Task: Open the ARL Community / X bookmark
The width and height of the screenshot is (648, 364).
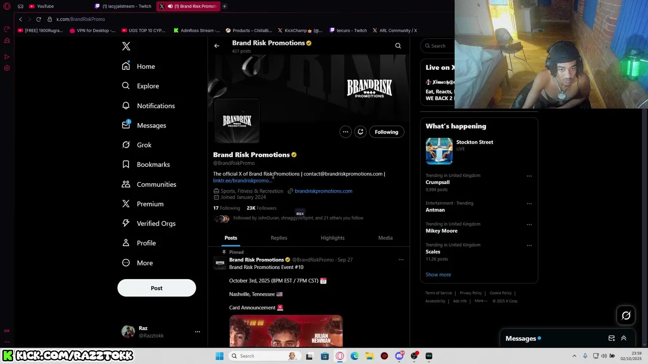Action: pos(394,30)
